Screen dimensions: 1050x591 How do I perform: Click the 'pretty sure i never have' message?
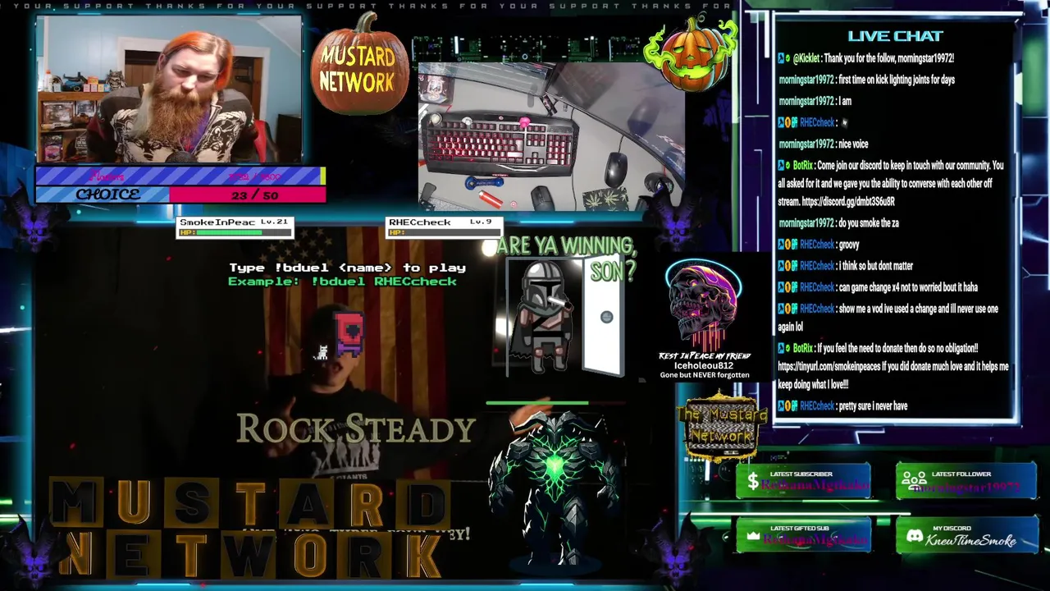tap(842, 405)
